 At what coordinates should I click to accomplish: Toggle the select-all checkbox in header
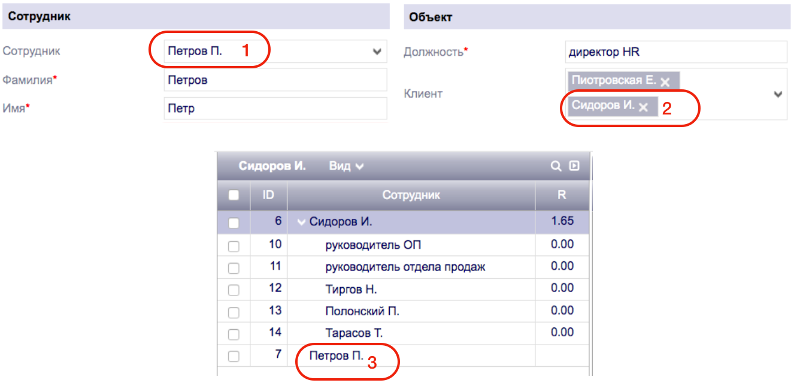click(234, 195)
